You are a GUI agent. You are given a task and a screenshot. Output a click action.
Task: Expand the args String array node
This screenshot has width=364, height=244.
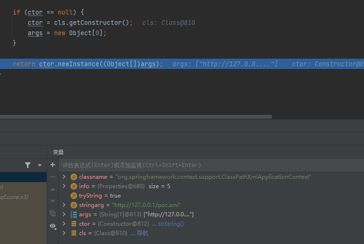[64, 214]
